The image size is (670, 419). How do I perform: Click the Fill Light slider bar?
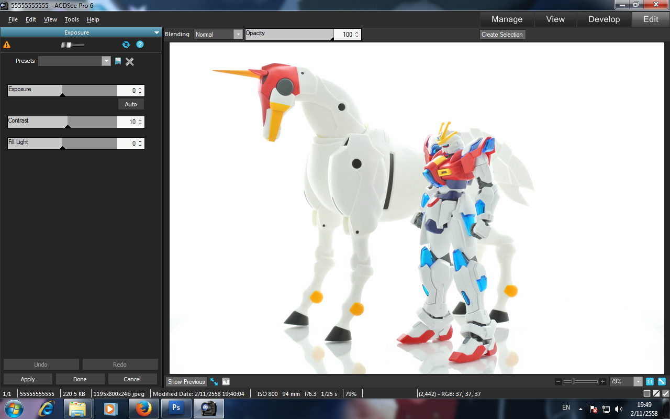pyautogui.click(x=62, y=144)
